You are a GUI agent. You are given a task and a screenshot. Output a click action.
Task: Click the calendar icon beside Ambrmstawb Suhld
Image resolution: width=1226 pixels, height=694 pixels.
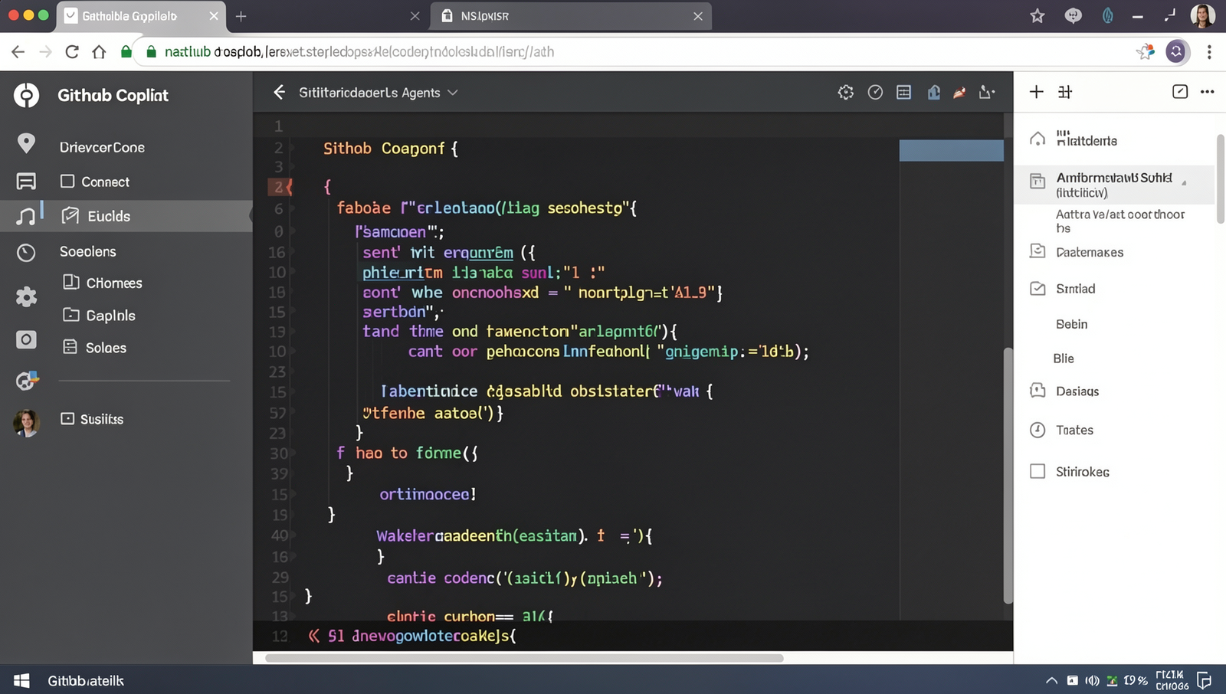1038,182
